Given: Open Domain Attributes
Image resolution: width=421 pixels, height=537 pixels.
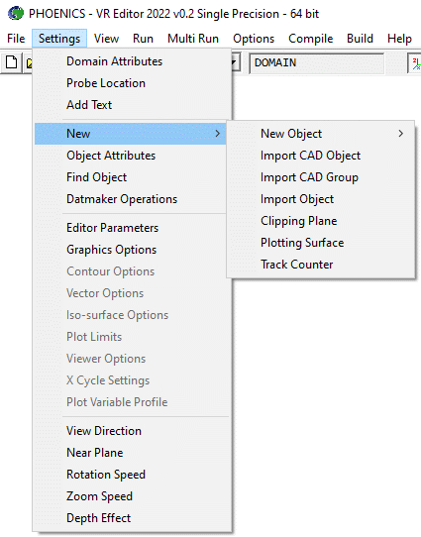Looking at the screenshot, I should pyautogui.click(x=114, y=61).
